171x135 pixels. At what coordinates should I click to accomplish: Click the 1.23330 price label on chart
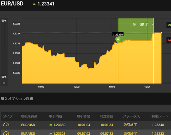pyautogui.click(x=118, y=34)
